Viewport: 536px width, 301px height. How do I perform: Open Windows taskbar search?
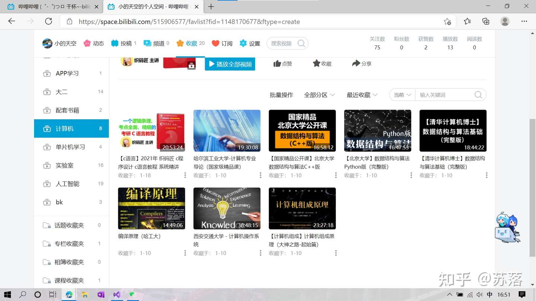point(23,295)
